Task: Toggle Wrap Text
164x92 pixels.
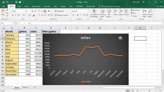Action: pos(59,11)
